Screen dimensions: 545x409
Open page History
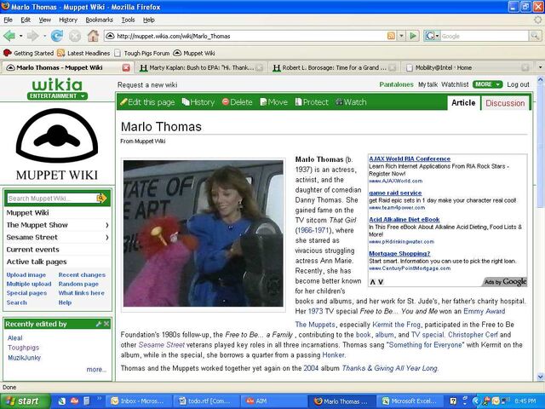point(198,102)
